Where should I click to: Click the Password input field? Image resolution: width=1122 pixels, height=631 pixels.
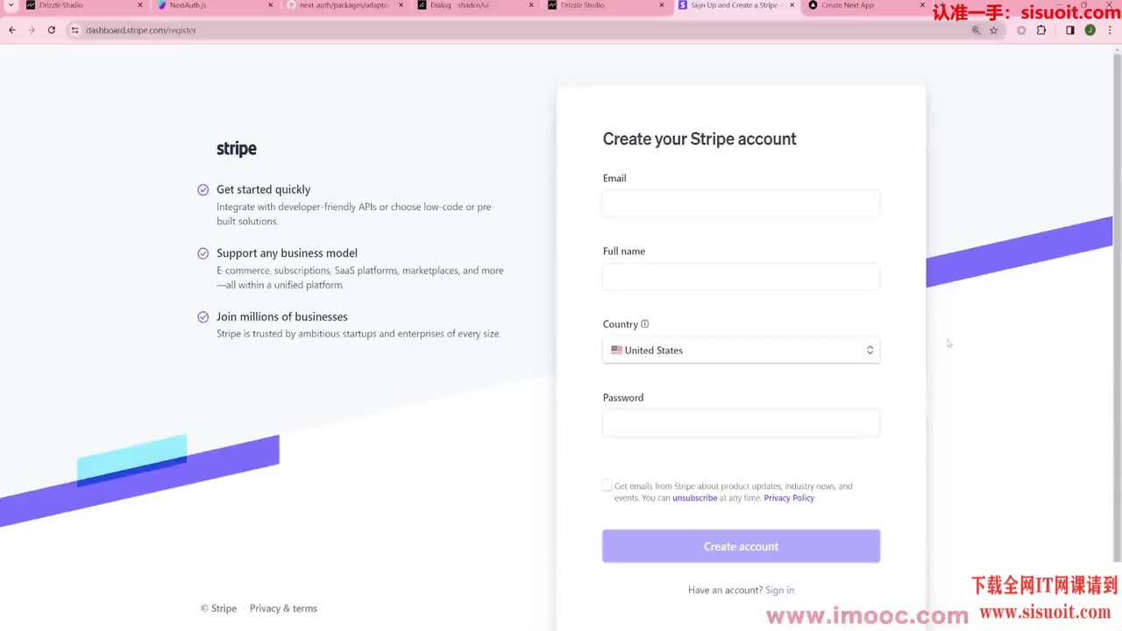click(741, 423)
